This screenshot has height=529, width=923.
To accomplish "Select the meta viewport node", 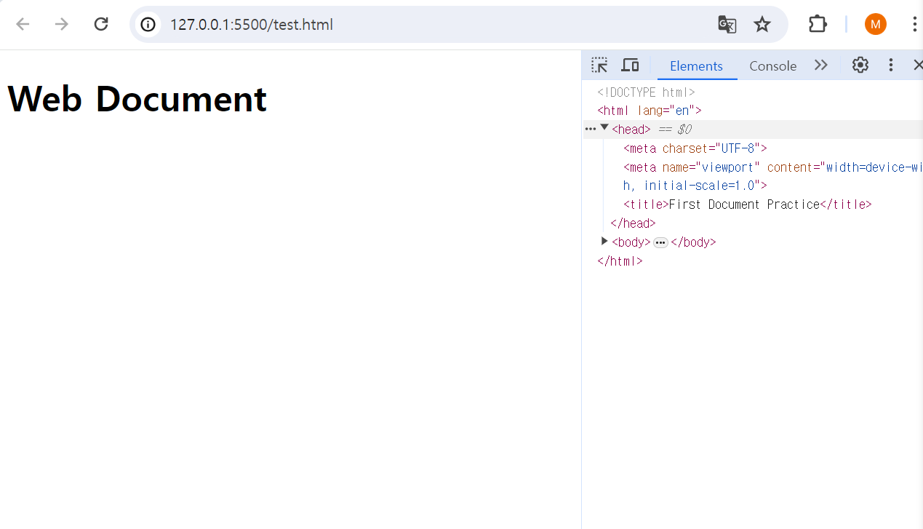I will [x=772, y=176].
